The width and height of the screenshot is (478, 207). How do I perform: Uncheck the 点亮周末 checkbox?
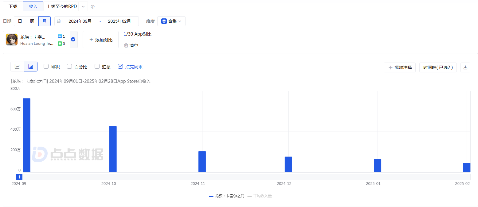click(120, 66)
